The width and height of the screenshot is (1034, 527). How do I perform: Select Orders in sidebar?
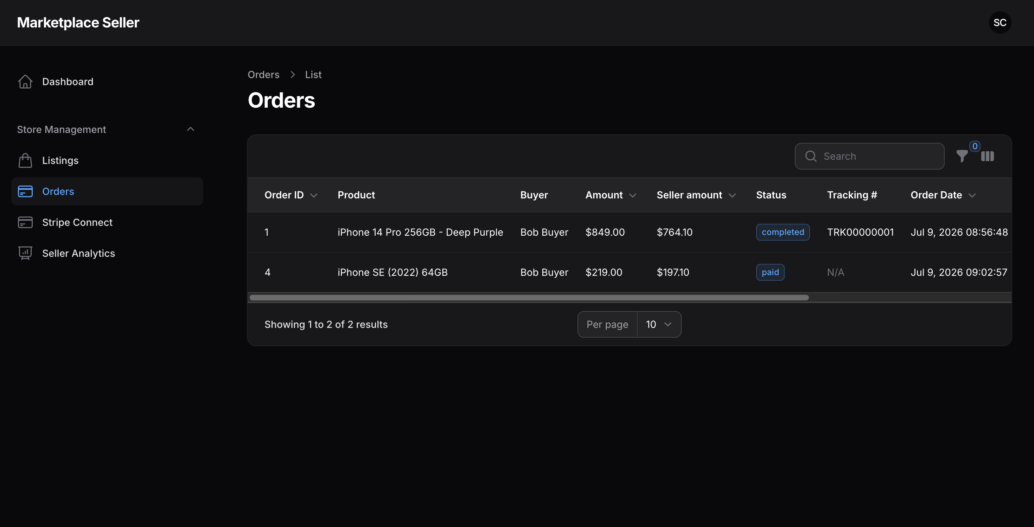(107, 191)
